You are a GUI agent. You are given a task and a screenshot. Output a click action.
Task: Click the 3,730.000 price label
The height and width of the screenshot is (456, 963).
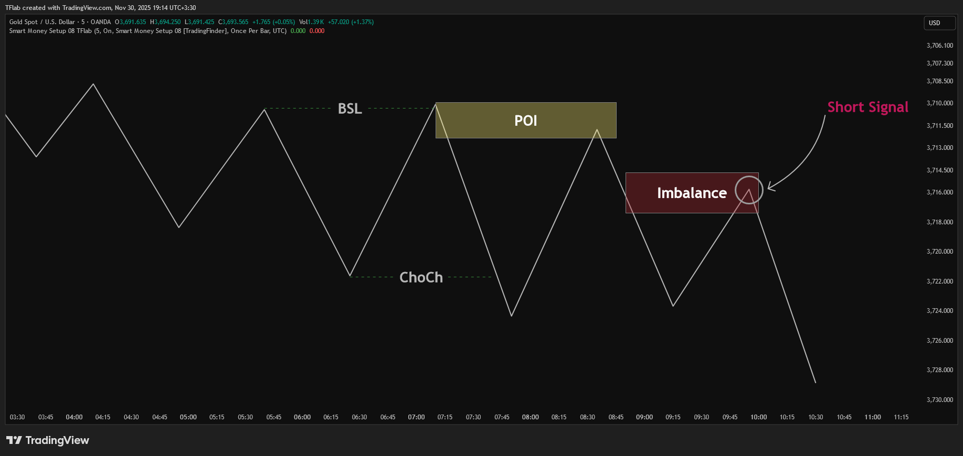(x=940, y=400)
